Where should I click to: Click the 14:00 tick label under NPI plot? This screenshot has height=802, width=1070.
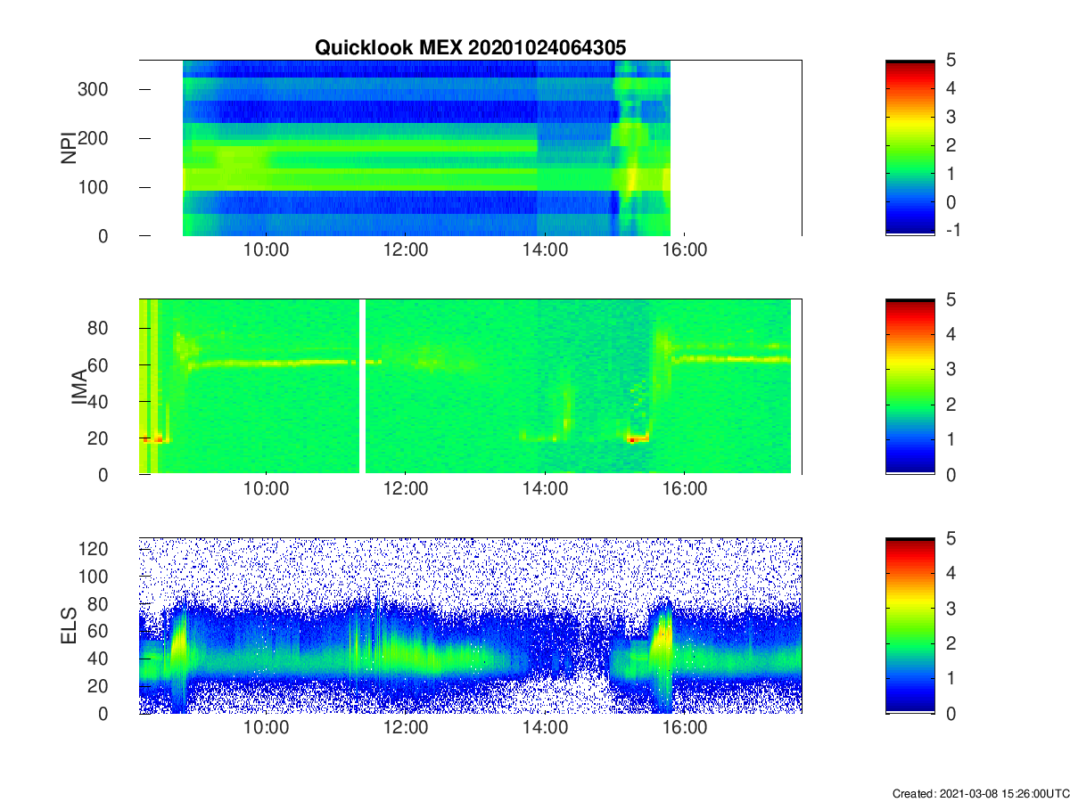click(545, 251)
